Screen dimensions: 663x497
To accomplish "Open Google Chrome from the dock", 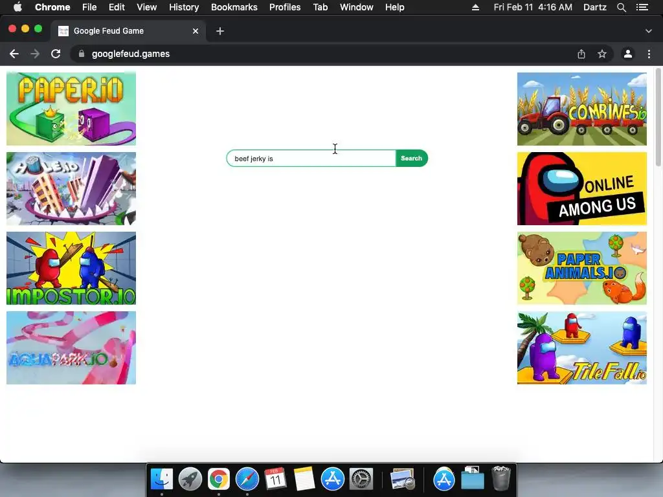I will (219, 479).
